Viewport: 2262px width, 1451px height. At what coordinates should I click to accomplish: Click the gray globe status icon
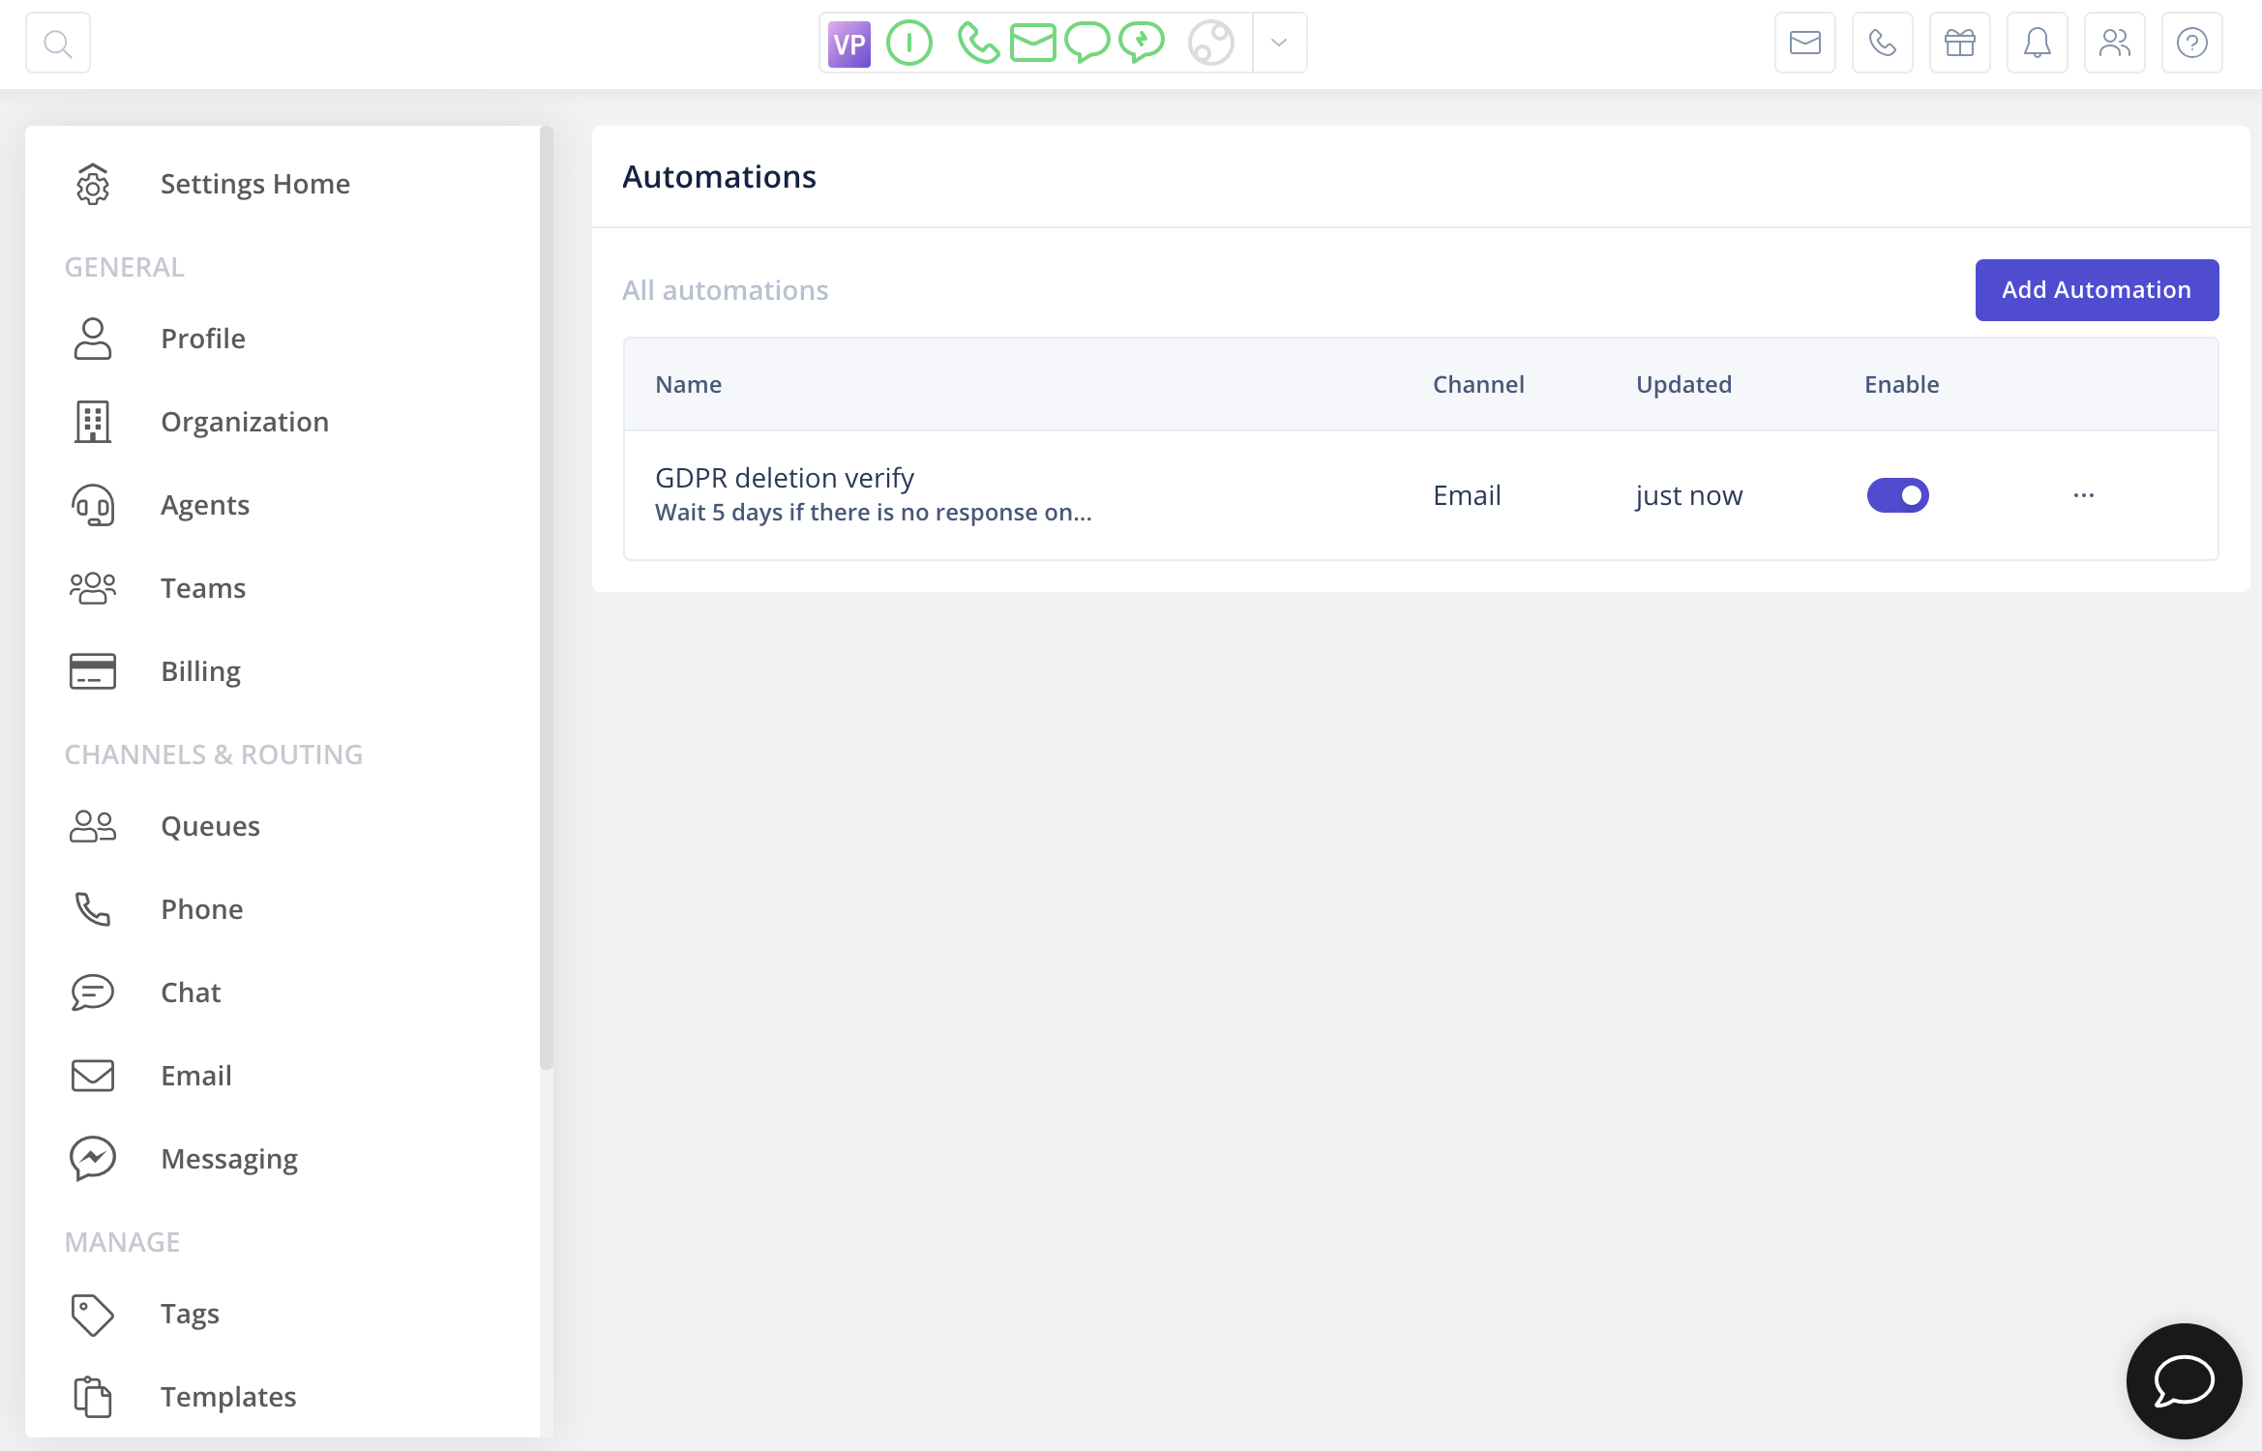click(1211, 44)
